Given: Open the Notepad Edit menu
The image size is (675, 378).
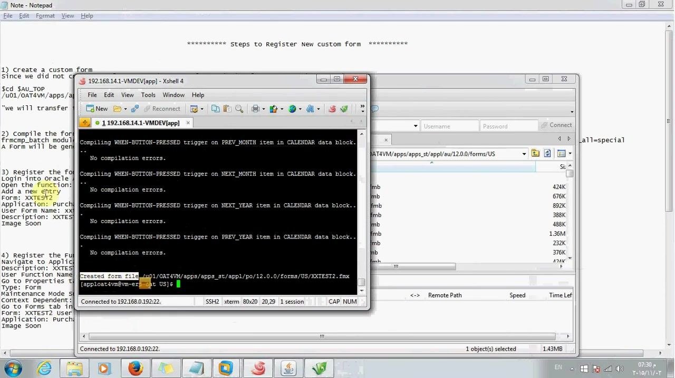Looking at the screenshot, I should (24, 16).
